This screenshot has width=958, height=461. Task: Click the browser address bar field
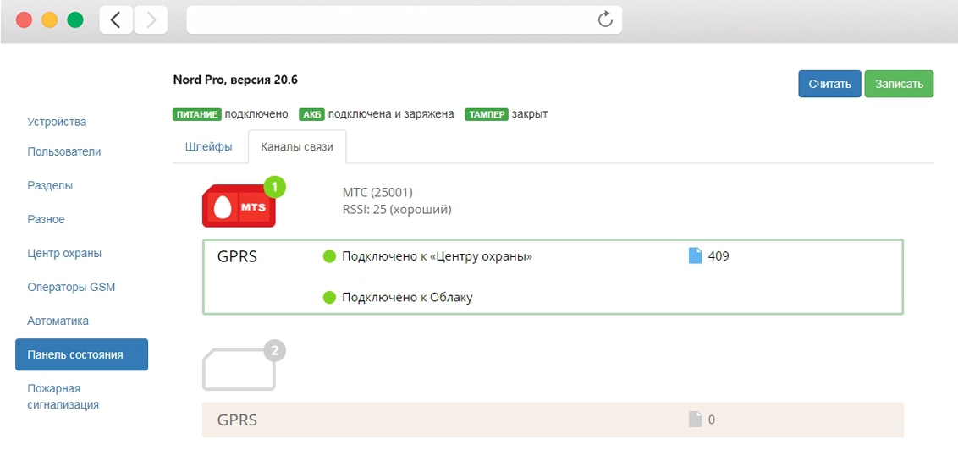point(389,19)
